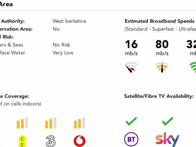Click the Very Low surface water value
This screenshot has height=147, width=196.
[63, 53]
